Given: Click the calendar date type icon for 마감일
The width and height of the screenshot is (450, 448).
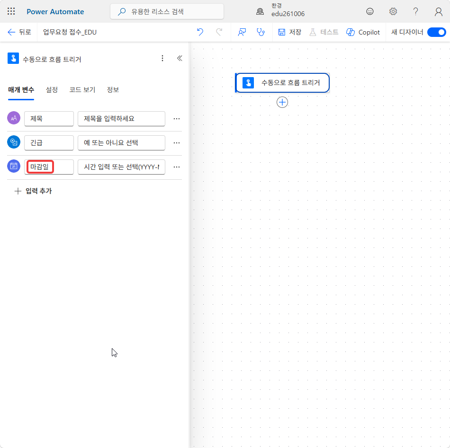Looking at the screenshot, I should click(14, 166).
